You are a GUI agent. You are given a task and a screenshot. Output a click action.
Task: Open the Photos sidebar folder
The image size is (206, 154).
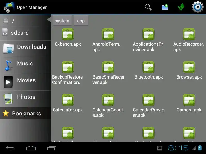click(x=26, y=99)
